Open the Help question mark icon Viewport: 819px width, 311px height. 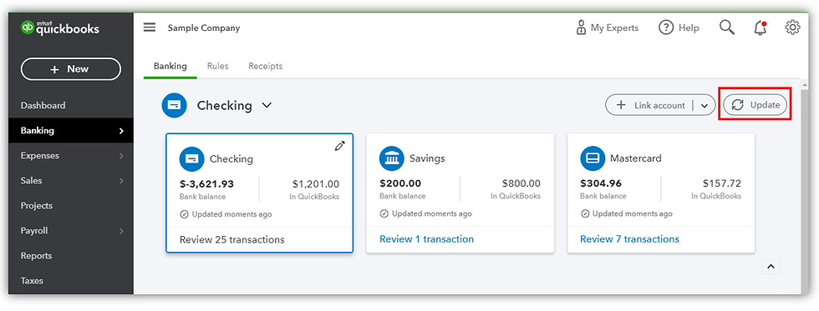665,28
